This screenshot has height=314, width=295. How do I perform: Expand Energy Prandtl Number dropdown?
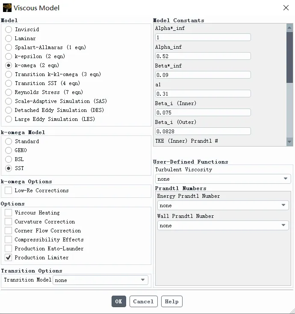(223, 205)
